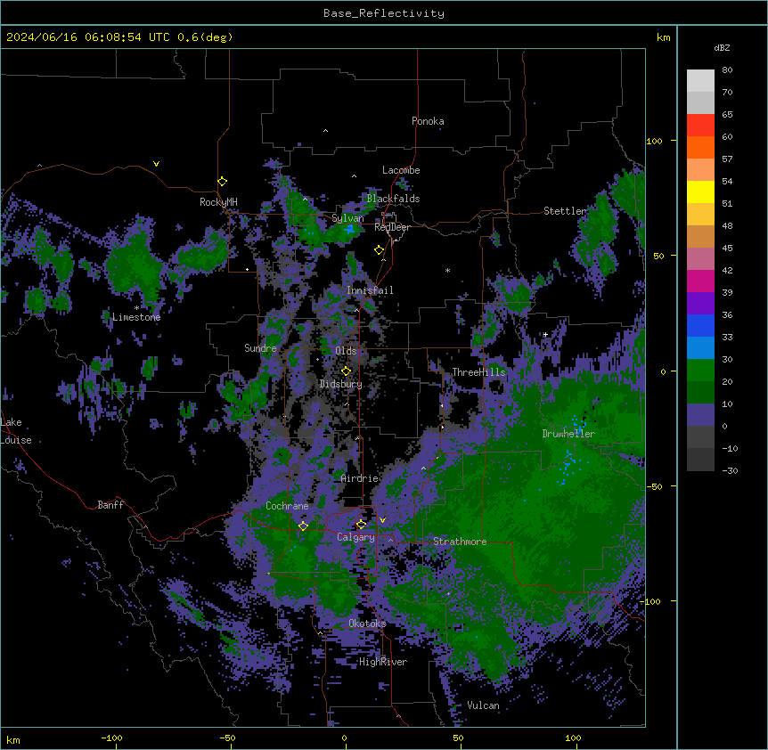Select the yellow diamond marker below Cochrane
This screenshot has height=750, width=768.
coord(303,526)
